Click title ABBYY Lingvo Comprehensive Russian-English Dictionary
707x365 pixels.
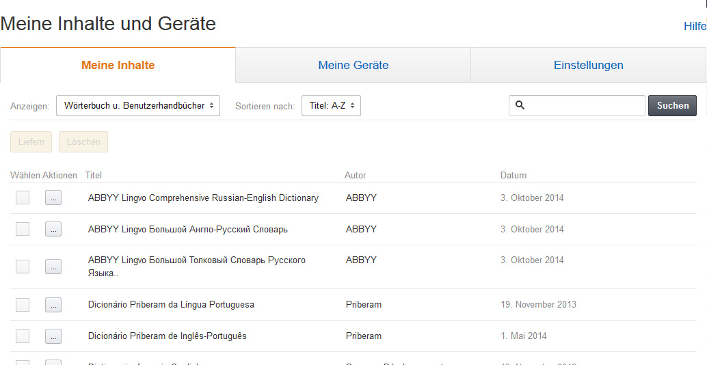pyautogui.click(x=203, y=198)
